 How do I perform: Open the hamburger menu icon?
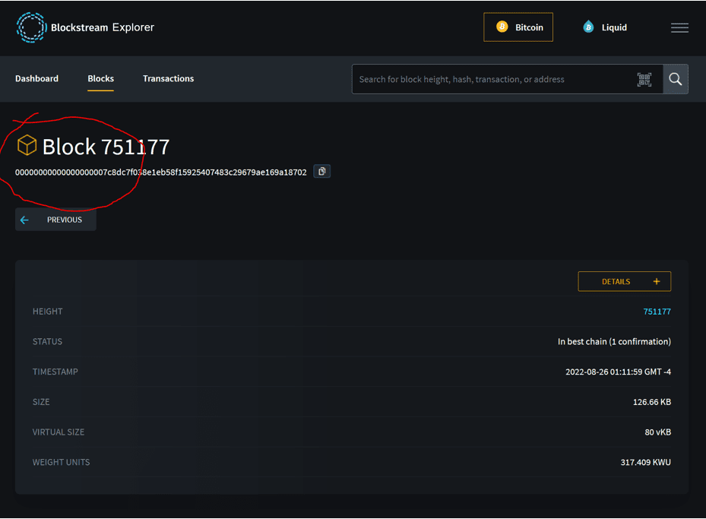[679, 27]
